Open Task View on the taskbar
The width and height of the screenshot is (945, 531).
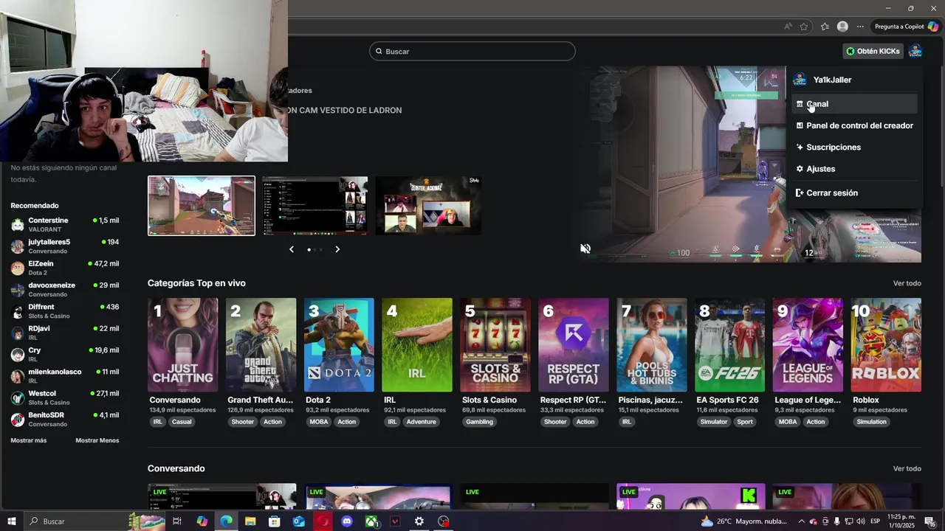177,521
